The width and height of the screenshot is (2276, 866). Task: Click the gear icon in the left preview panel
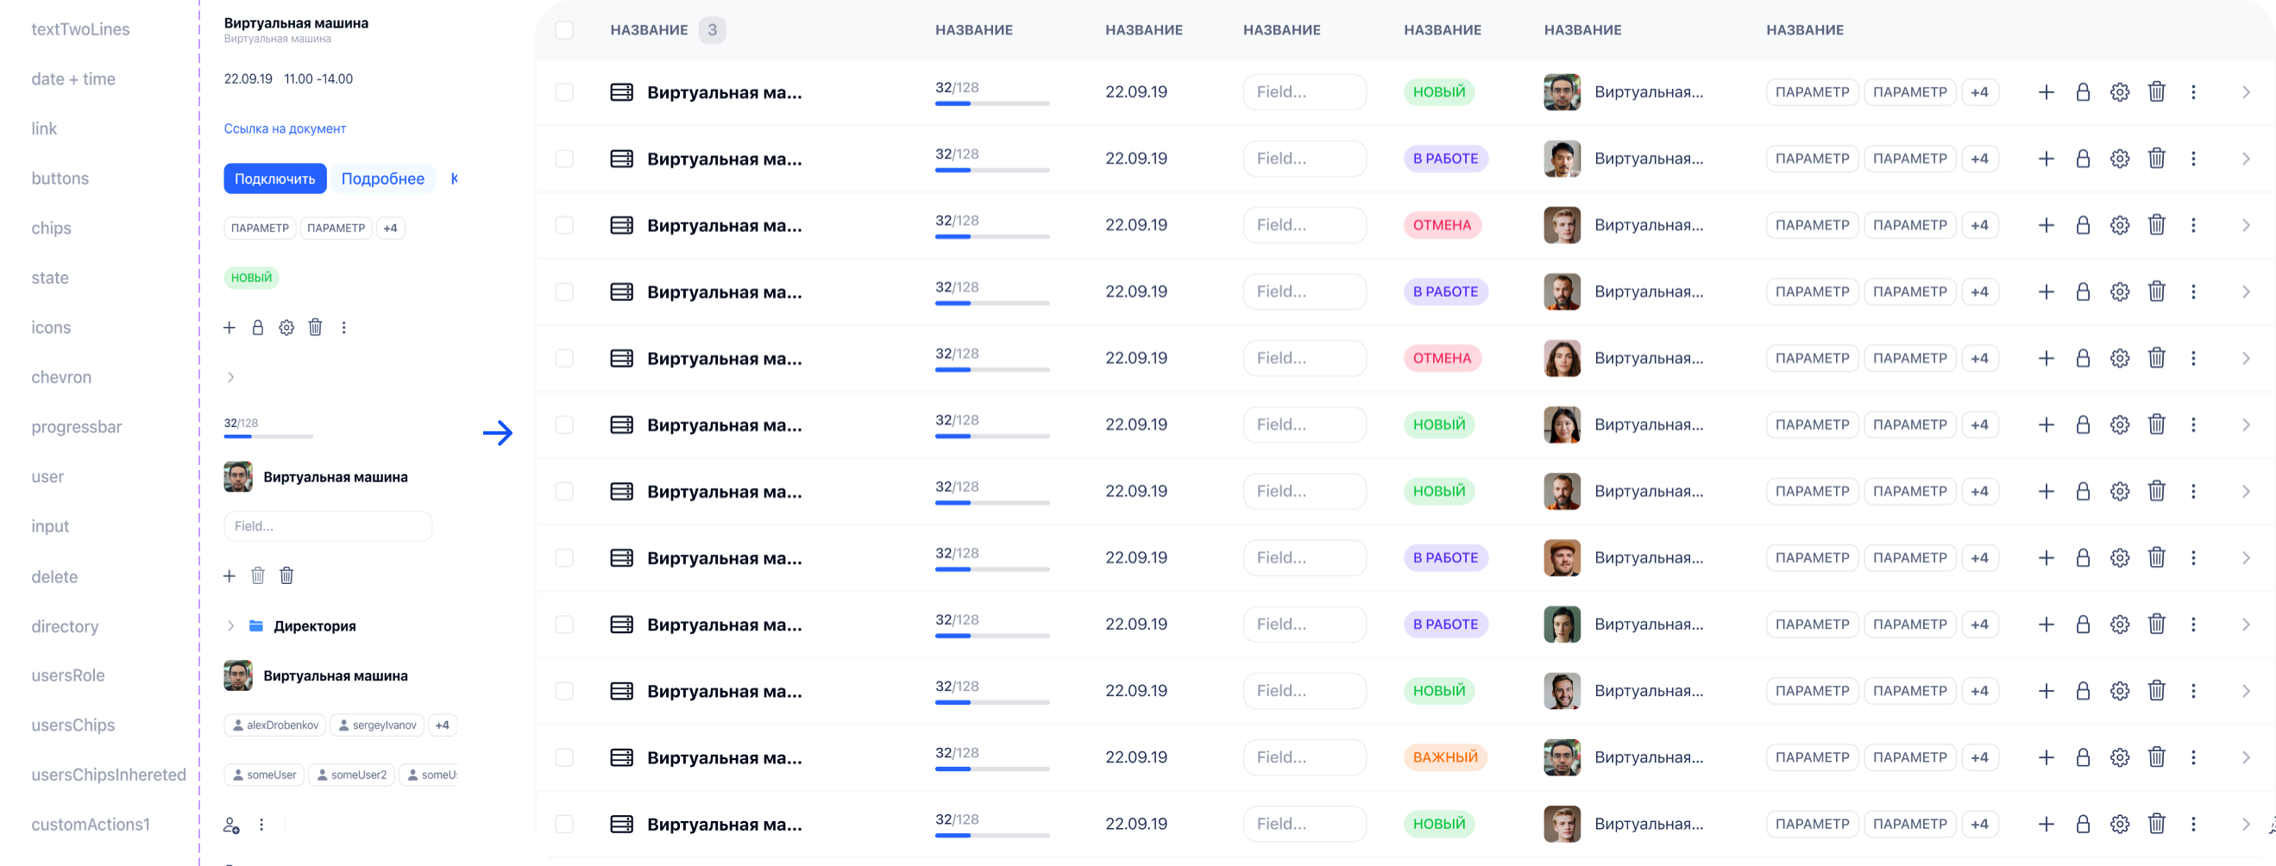tap(286, 328)
